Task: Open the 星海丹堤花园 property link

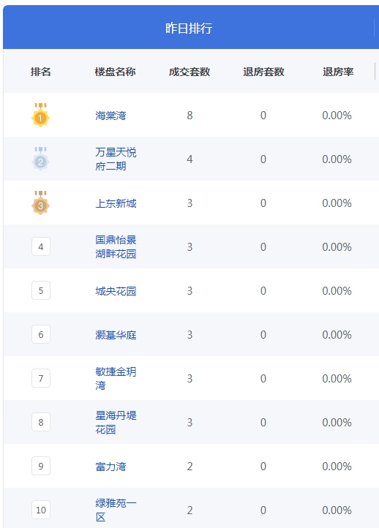Action: point(116,422)
